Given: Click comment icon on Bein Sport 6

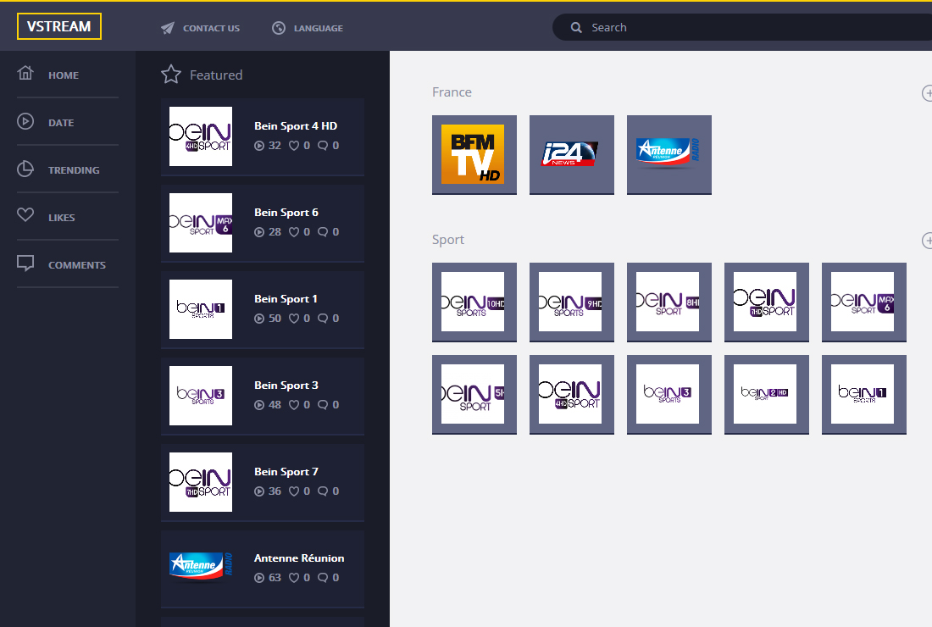Looking at the screenshot, I should [x=323, y=232].
